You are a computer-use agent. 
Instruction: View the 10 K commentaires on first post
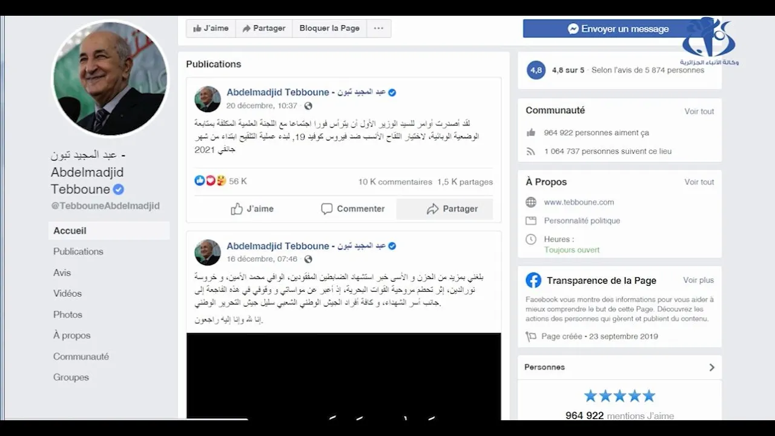click(395, 182)
